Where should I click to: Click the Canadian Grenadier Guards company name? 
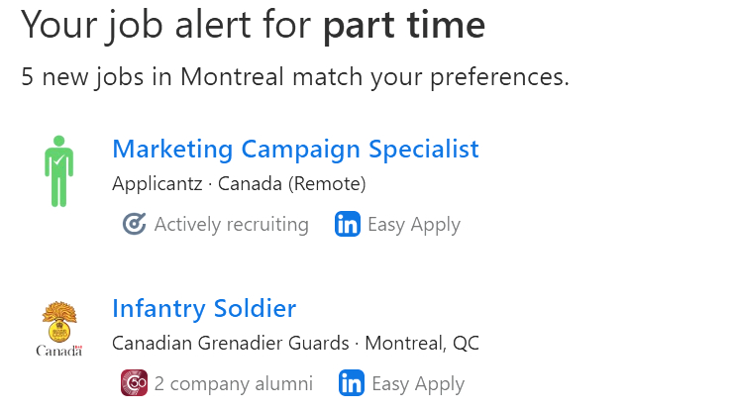click(x=230, y=343)
